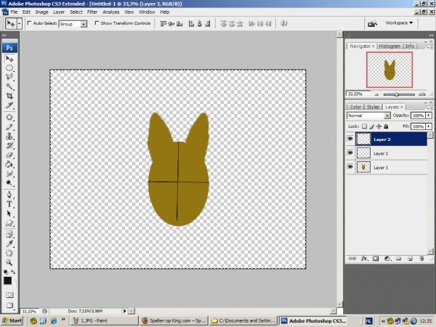Screen dimensions: 436x327
Task: Hide Layer 2 using its eye icon
Action: [350, 153]
